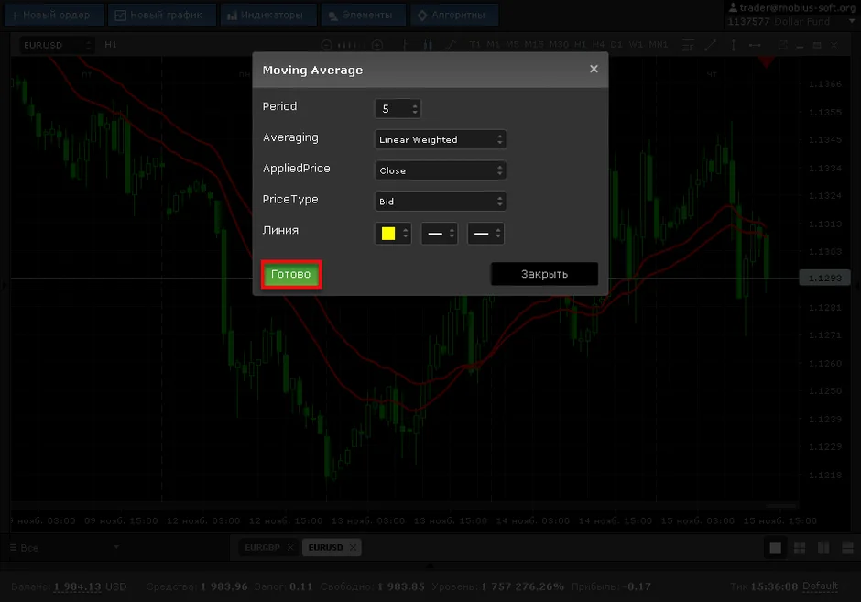
Task: Click the balance value 1 984.13
Action: (78, 586)
